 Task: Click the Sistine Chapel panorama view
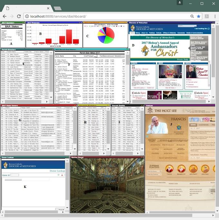click(107, 186)
